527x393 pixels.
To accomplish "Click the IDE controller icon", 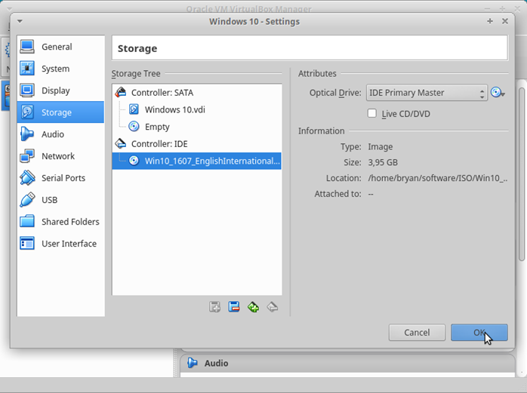I will 120,144.
